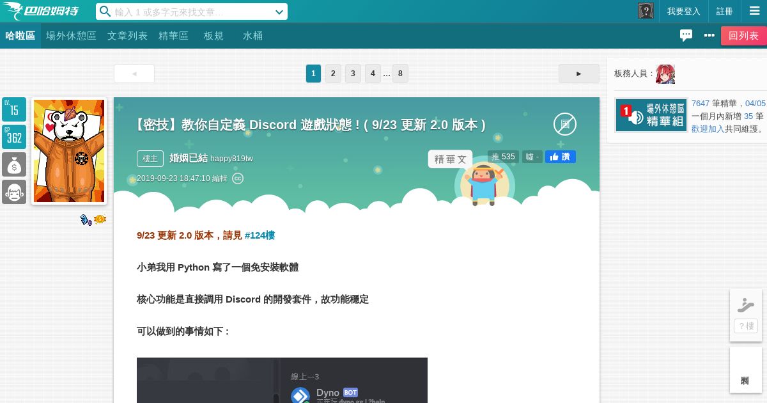This screenshot has width=767, height=403.
Task: Click the LV 15 level badge
Action: point(14,109)
